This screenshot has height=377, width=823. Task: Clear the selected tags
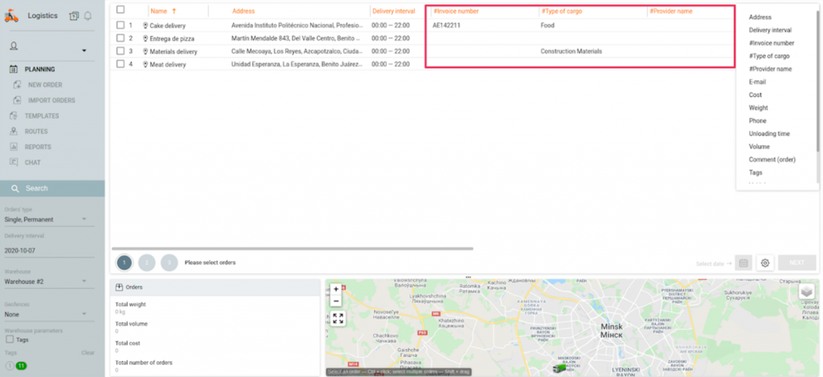pos(88,352)
